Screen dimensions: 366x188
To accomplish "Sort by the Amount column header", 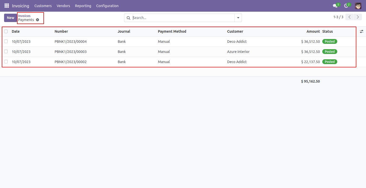I will click(x=313, y=31).
